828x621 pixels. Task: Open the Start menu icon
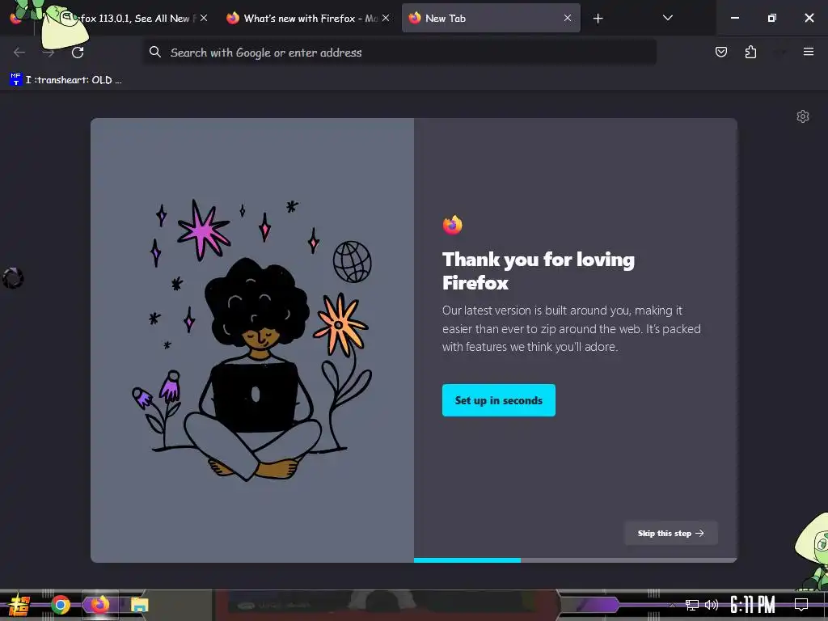click(x=19, y=605)
